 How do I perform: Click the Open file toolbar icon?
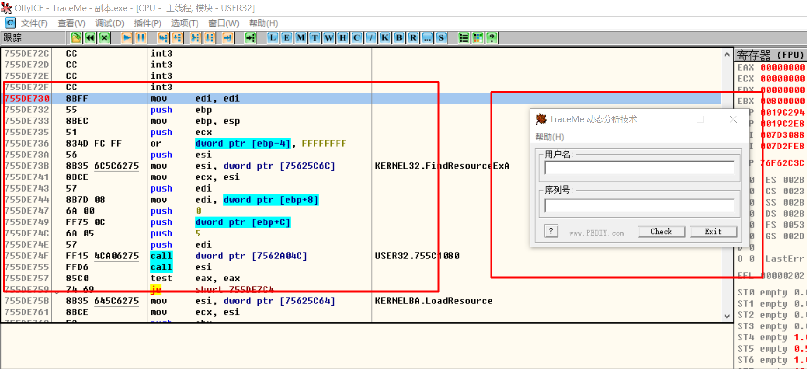76,38
